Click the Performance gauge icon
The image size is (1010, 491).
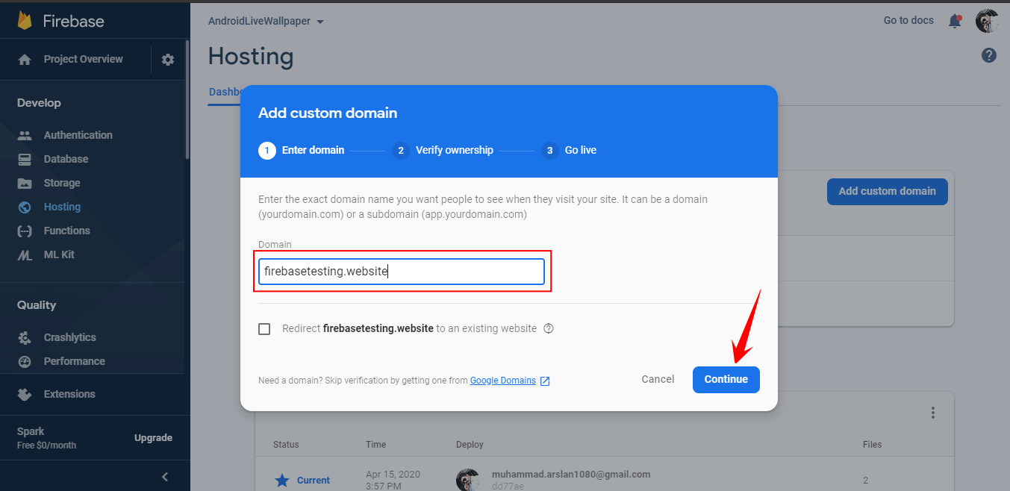[25, 362]
